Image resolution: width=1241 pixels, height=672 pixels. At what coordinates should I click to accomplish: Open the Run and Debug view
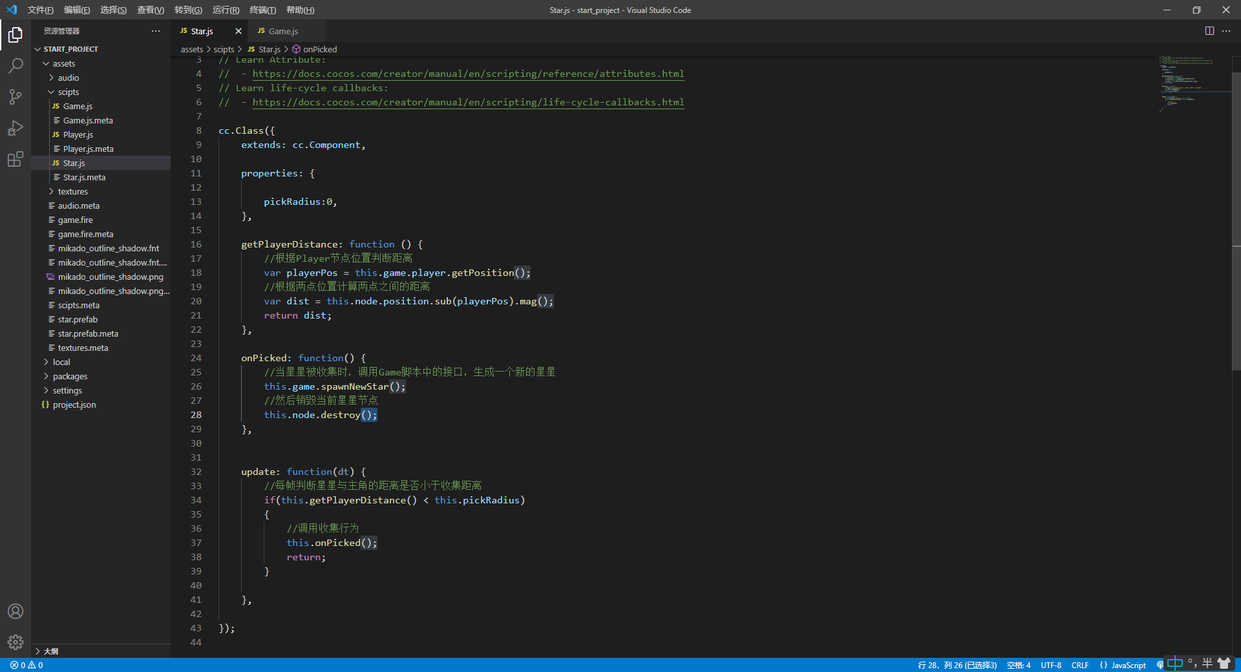coord(16,128)
